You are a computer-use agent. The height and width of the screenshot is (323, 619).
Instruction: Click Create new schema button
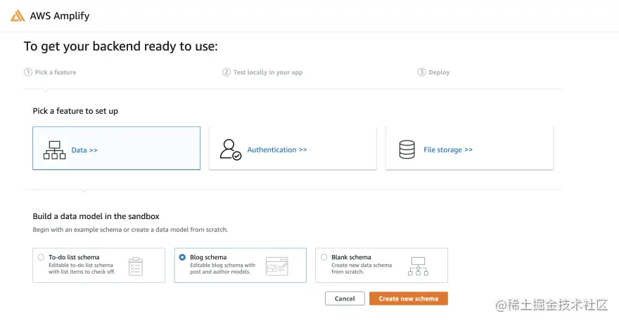click(409, 298)
